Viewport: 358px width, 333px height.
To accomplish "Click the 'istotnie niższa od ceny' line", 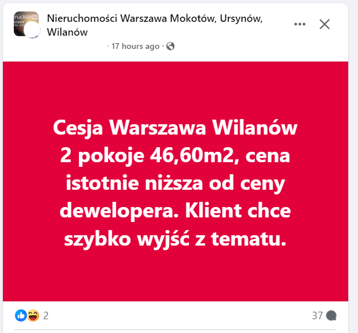I will coord(175,183).
